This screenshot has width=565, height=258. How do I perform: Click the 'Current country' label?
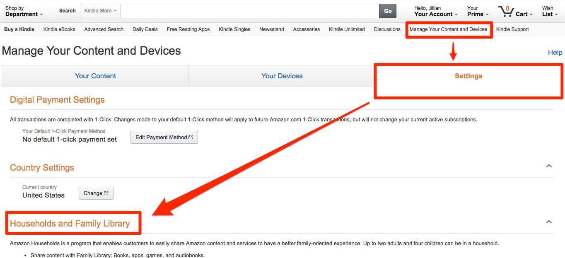pos(39,187)
